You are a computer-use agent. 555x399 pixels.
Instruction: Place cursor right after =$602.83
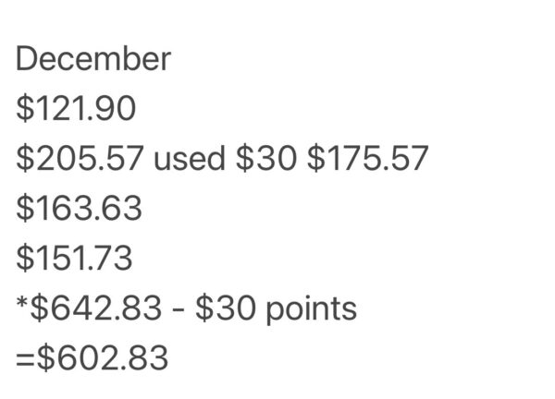pyautogui.click(x=170, y=357)
